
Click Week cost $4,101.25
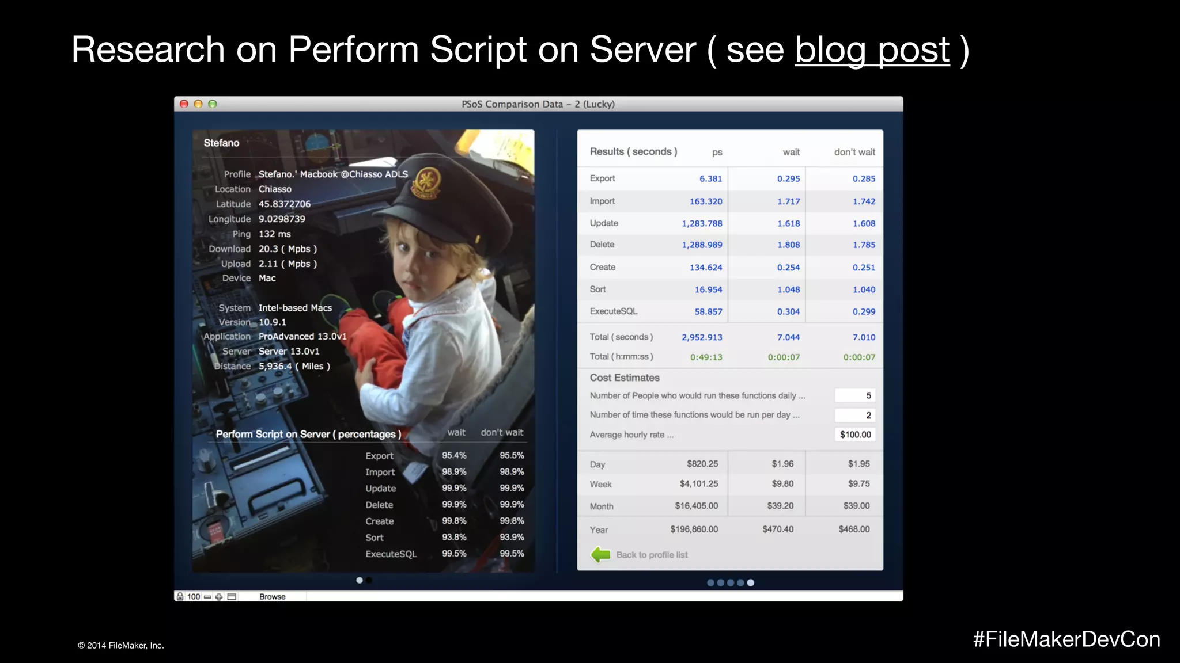pos(699,483)
